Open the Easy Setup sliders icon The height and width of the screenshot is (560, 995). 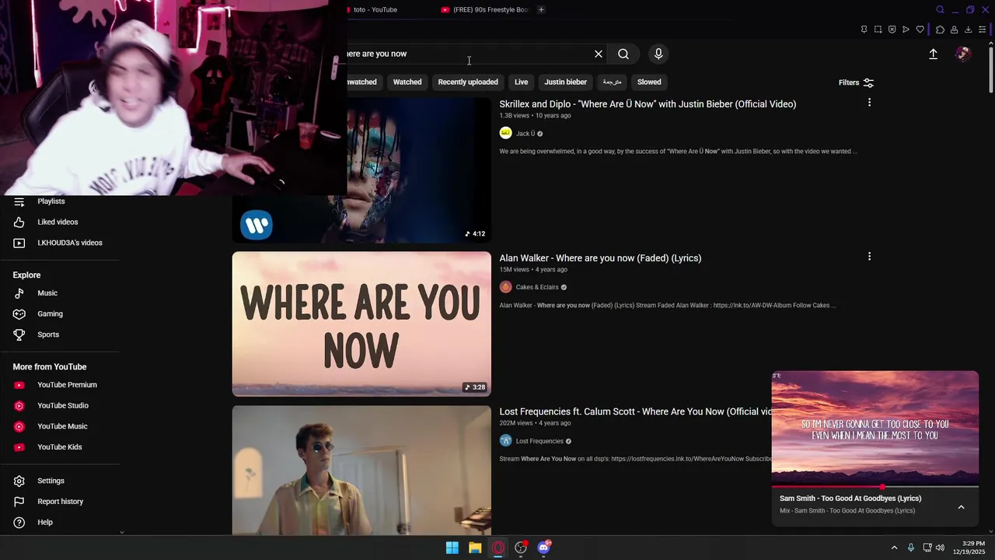983,30
